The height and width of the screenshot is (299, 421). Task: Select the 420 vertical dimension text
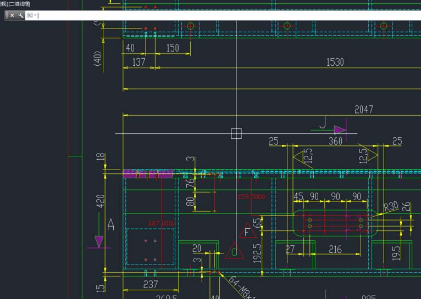100,201
